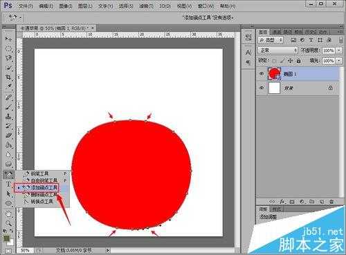346x255 pixels.
Task: Toggle lock position icon
Action: tap(290, 61)
